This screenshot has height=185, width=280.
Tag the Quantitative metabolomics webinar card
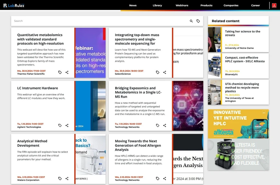pyautogui.click(x=60, y=72)
